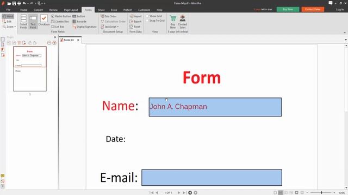Enable the Show Grid checkbox
The height and width of the screenshot is (195, 348).
pos(147,16)
